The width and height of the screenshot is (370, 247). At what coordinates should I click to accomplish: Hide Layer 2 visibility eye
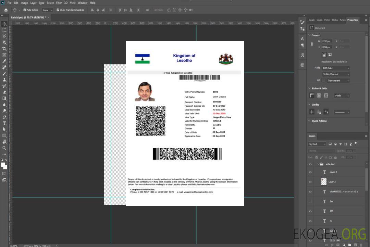click(x=310, y=172)
